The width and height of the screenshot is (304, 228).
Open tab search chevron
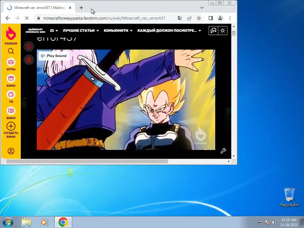202,8
